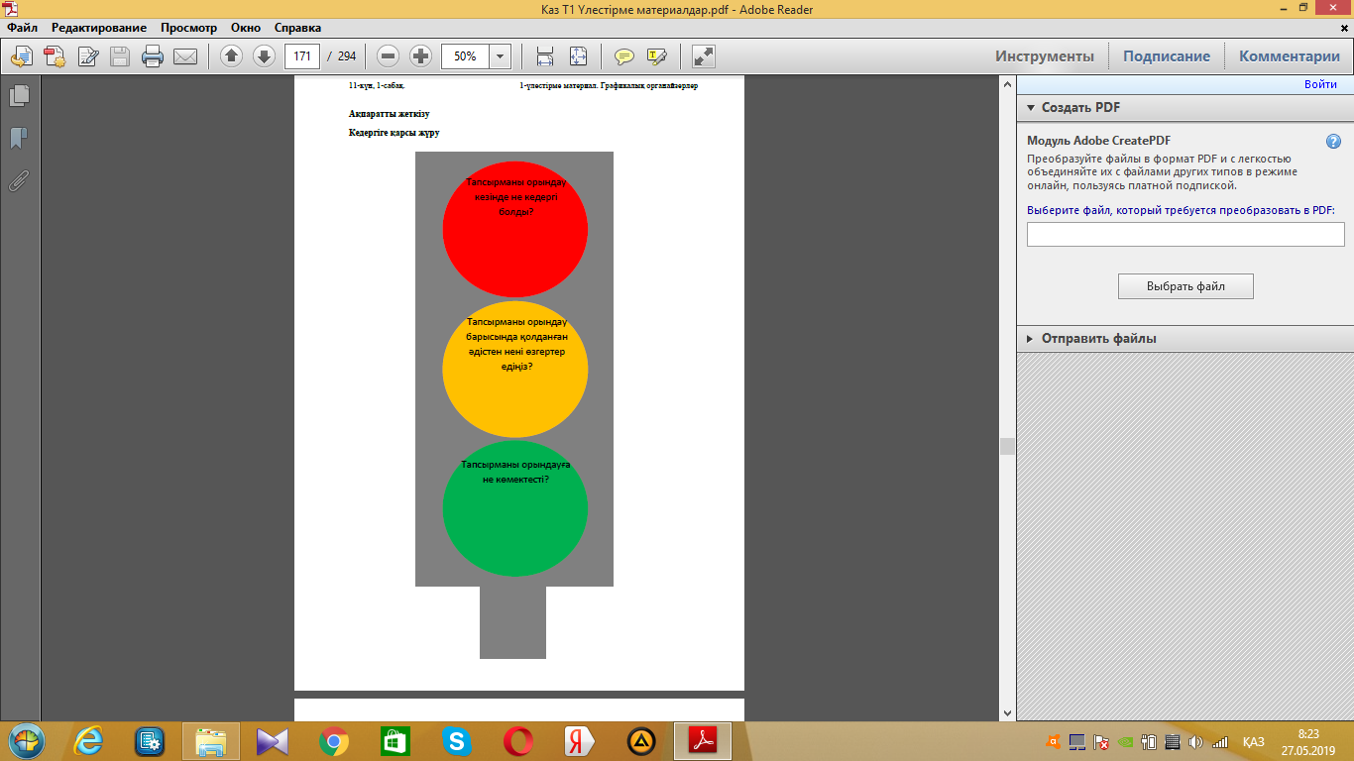The width and height of the screenshot is (1354, 761).
Task: Open the page thumbnails side panel
Action: pos(19,96)
